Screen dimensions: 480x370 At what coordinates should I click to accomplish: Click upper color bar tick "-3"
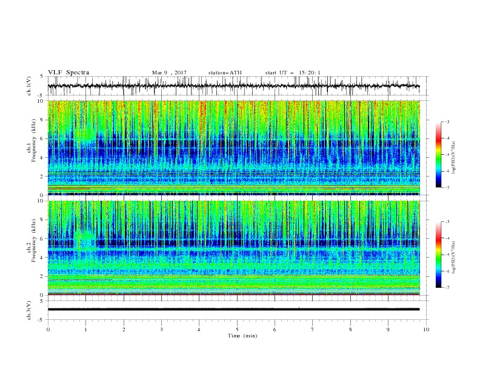coord(447,122)
